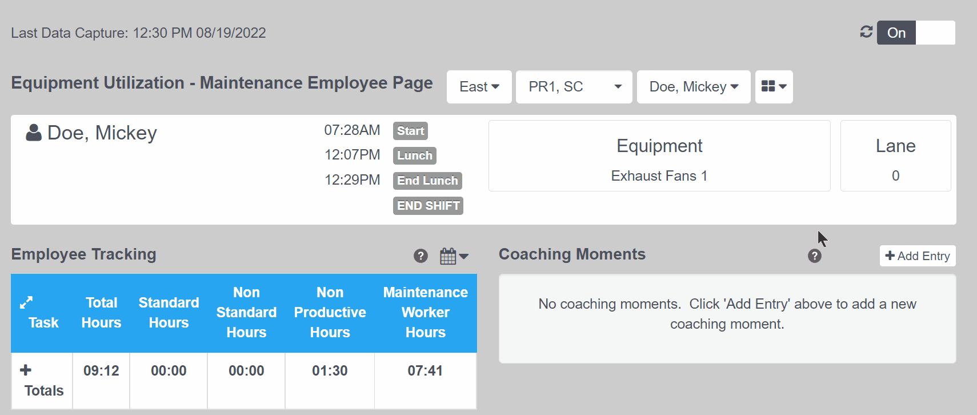977x415 pixels.
Task: Click the End Lunch badge
Action: (427, 181)
